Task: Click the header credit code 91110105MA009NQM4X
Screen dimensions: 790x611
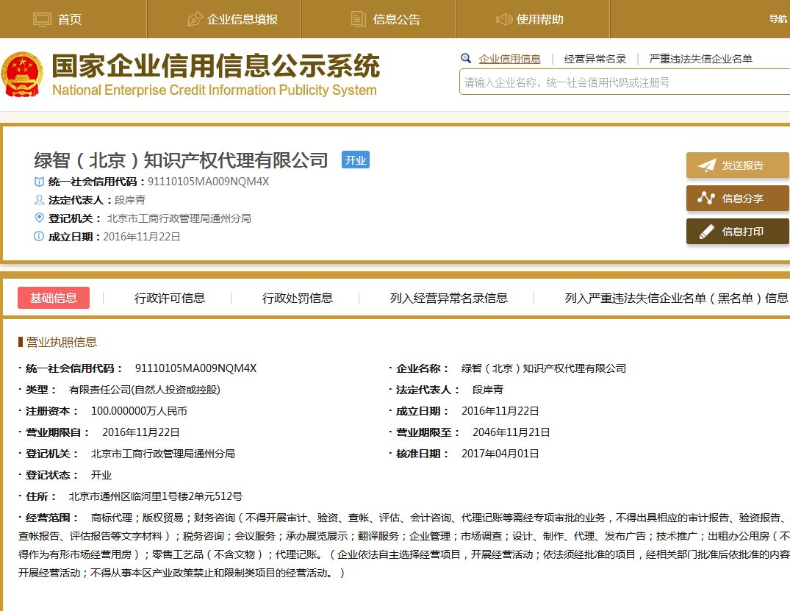Action: pos(208,182)
